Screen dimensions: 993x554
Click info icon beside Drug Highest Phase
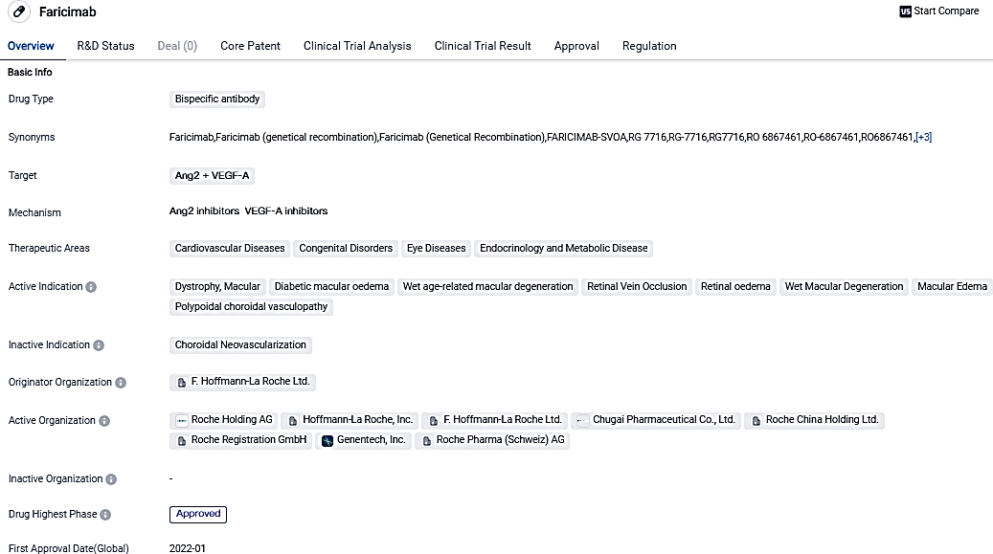106,515
